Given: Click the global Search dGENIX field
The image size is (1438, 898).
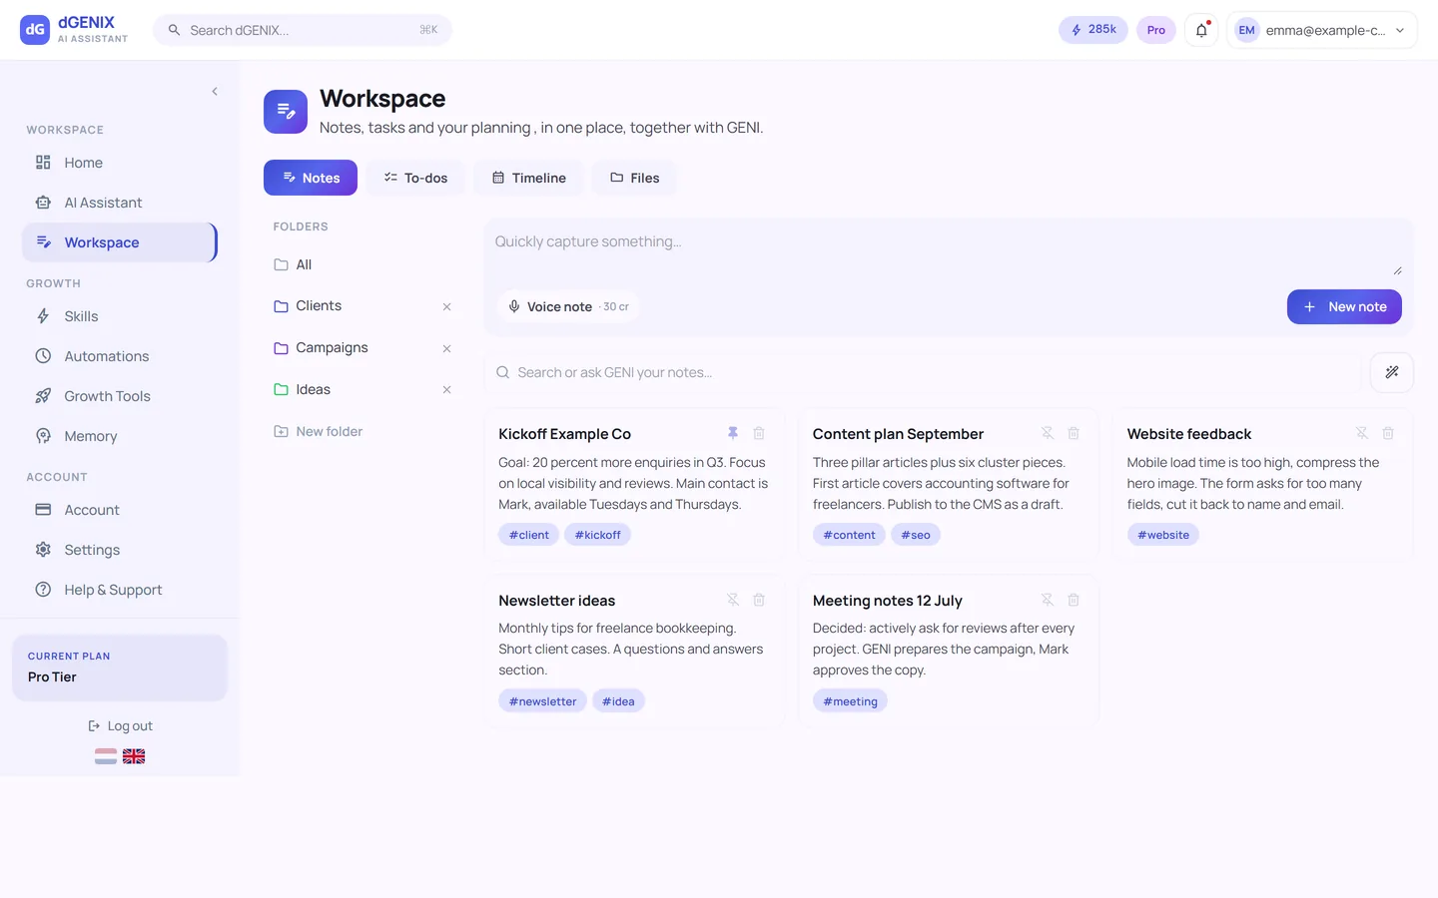Looking at the screenshot, I should coord(303,30).
